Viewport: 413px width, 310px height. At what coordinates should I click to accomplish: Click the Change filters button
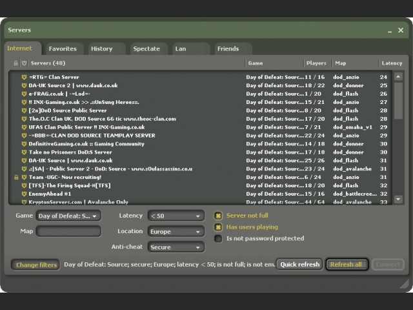point(36,265)
